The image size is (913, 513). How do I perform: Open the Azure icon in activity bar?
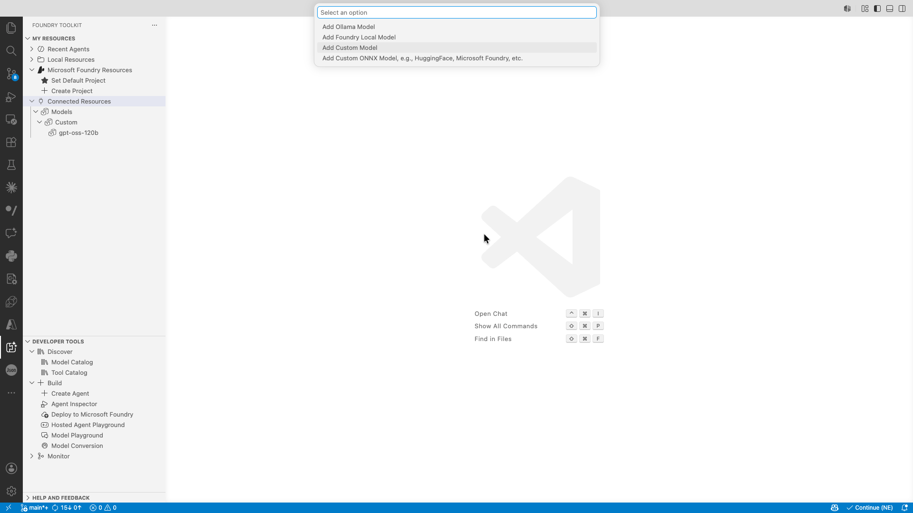(11, 324)
